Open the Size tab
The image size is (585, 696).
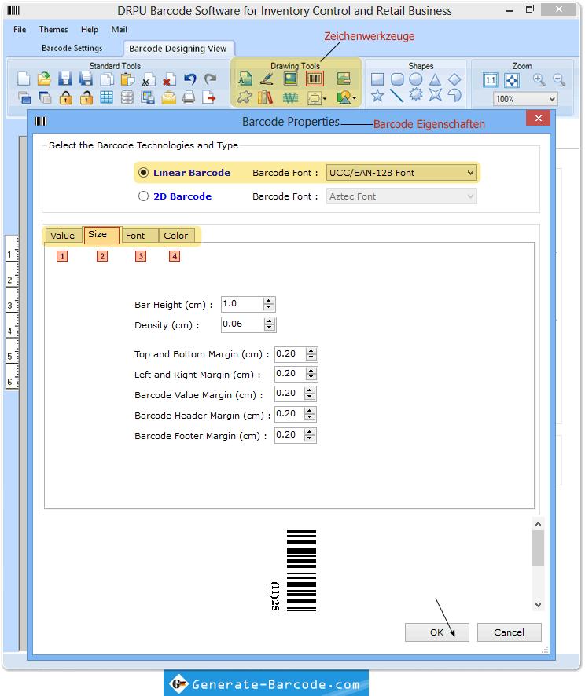pyautogui.click(x=101, y=235)
